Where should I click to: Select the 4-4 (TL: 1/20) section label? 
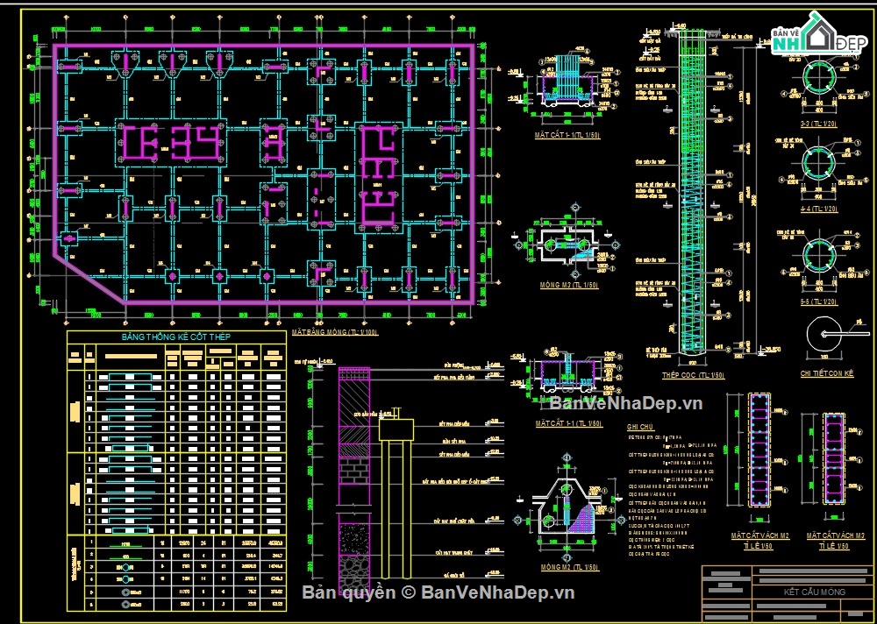(819, 209)
